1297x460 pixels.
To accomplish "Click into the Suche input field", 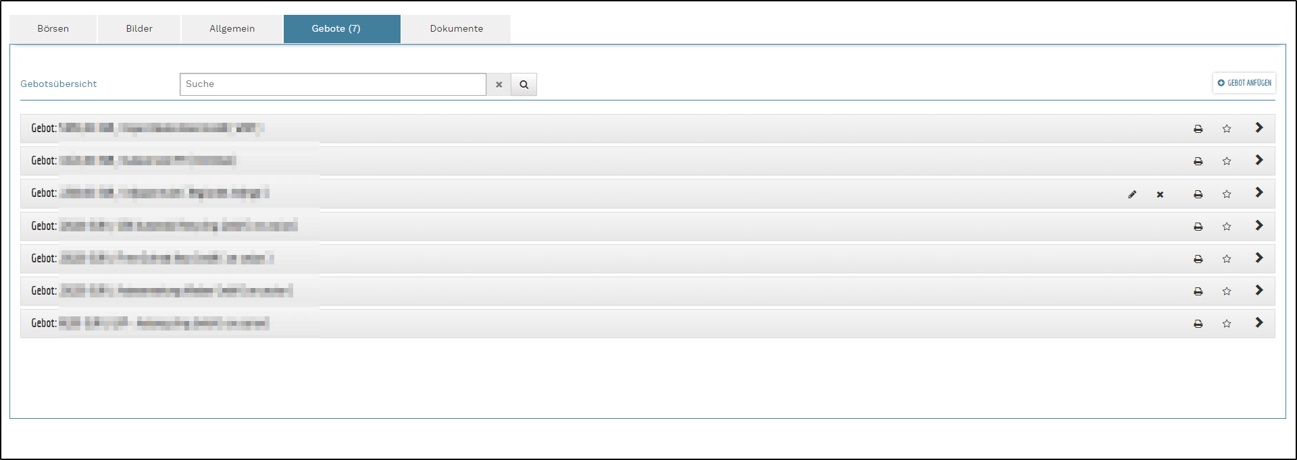I will click(332, 84).
